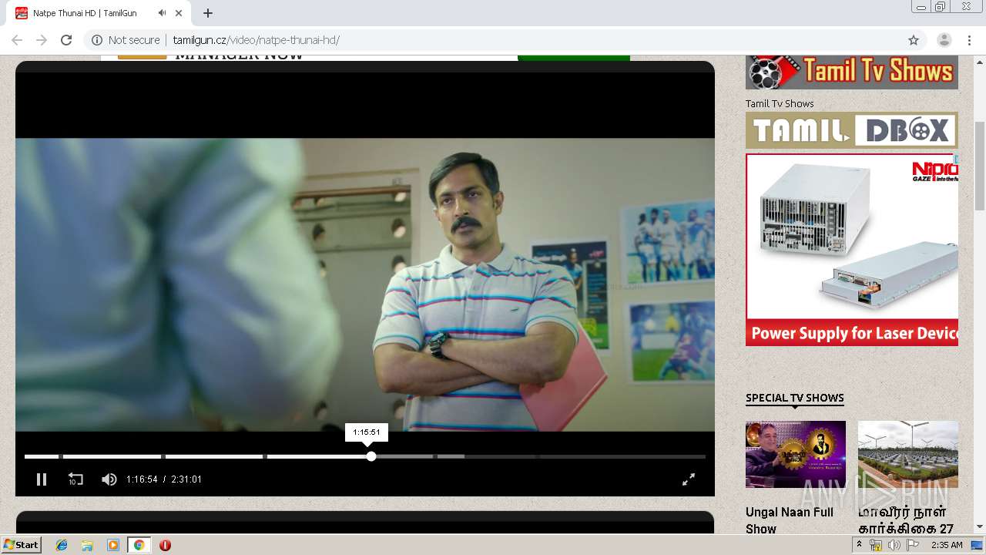Screen dimensions: 986x555
Task: Pause the video playback
Action: click(x=42, y=479)
